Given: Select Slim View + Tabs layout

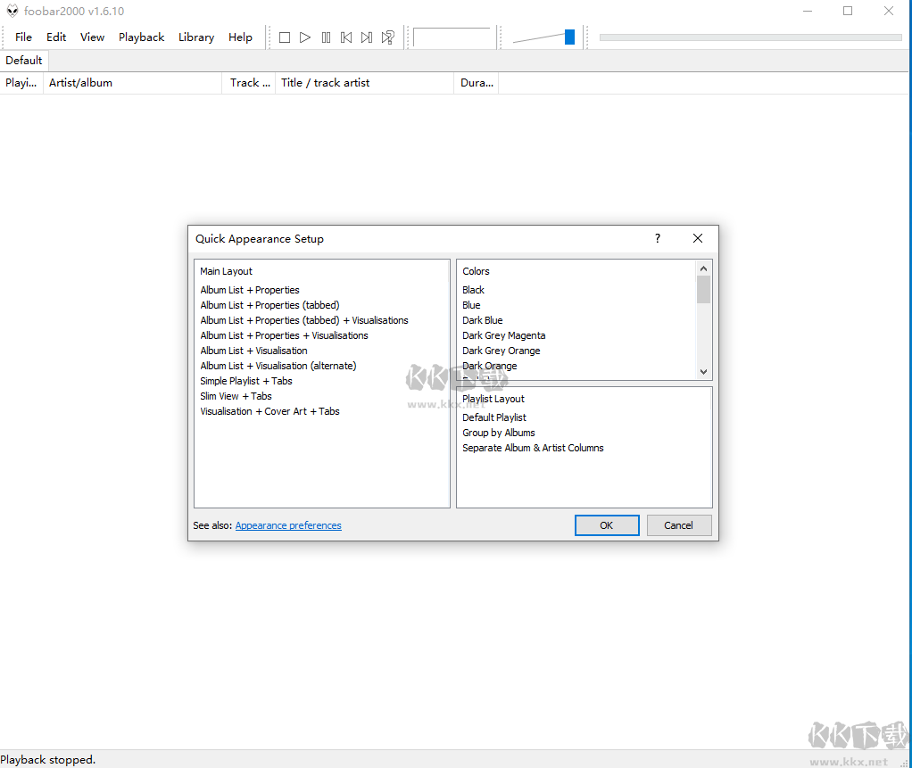Looking at the screenshot, I should click(236, 396).
